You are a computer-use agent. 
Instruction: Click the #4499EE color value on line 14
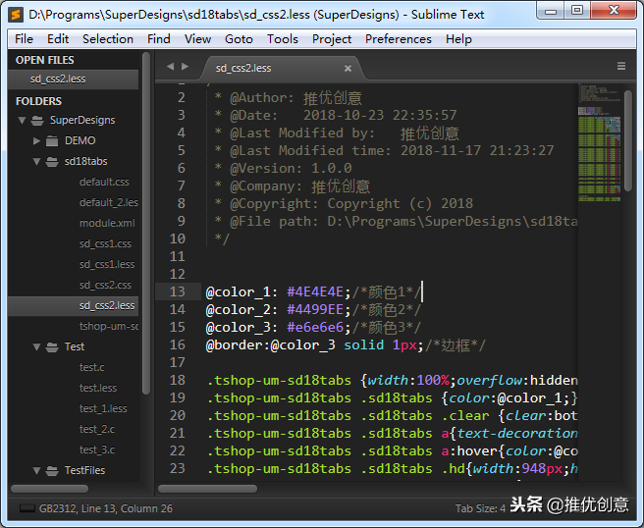315,309
